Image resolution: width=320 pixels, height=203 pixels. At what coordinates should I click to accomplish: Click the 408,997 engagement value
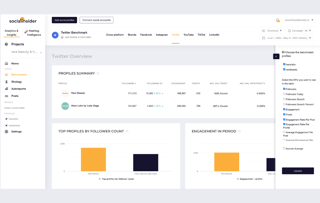coord(181,93)
